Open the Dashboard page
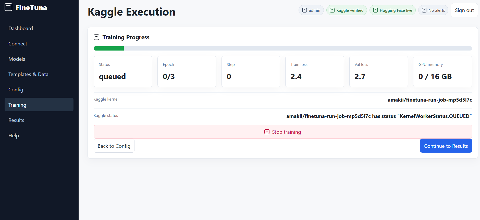 pos(39,28)
